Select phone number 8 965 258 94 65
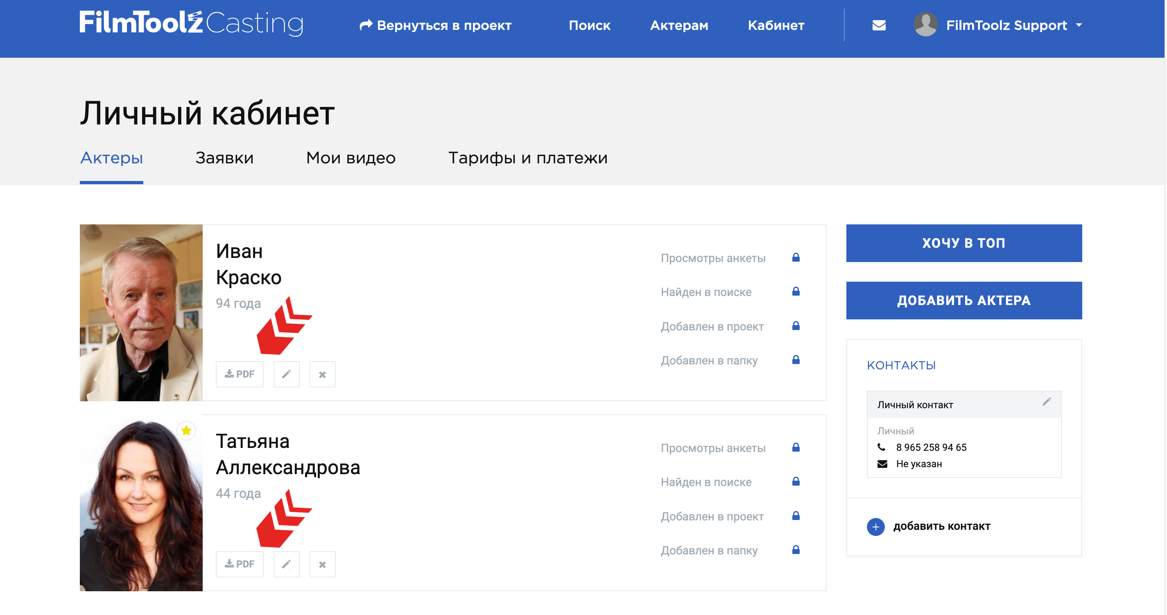 931,448
